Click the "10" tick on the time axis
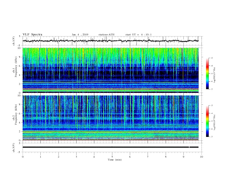Image resolution: width=227 pixels, height=176 pixels. pyautogui.click(x=201, y=157)
